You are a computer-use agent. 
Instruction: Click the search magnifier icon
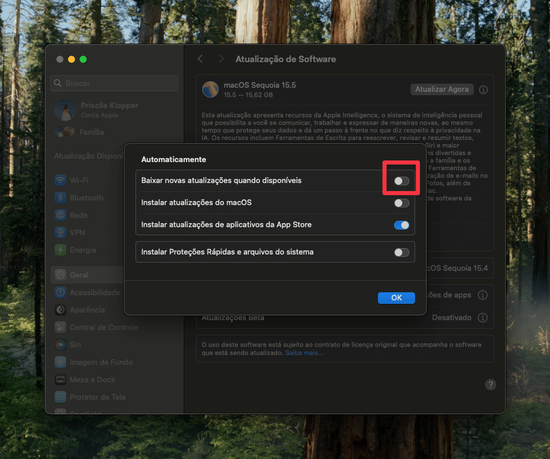pyautogui.click(x=58, y=83)
